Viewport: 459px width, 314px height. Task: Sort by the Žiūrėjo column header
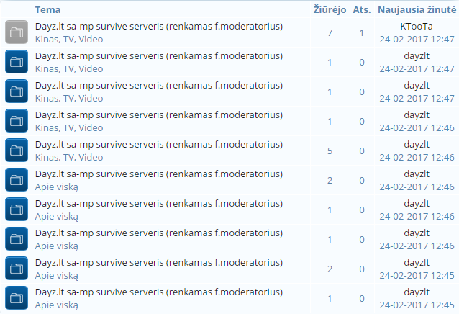pyautogui.click(x=330, y=10)
